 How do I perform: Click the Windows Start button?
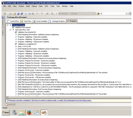(6, 113)
